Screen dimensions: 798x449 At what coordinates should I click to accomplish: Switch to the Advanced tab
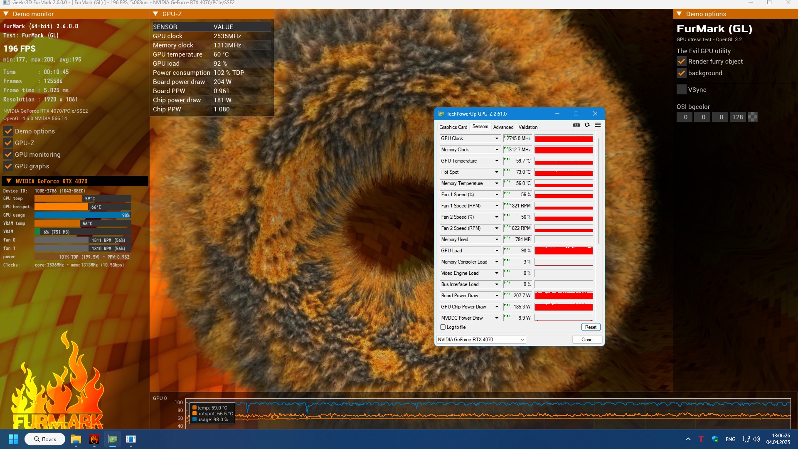pyautogui.click(x=503, y=127)
